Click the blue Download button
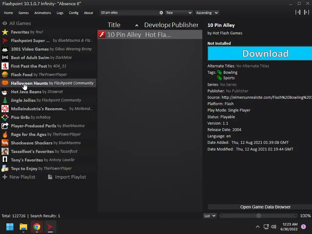Screen dimensions: 312x234 (x=260, y=53)
